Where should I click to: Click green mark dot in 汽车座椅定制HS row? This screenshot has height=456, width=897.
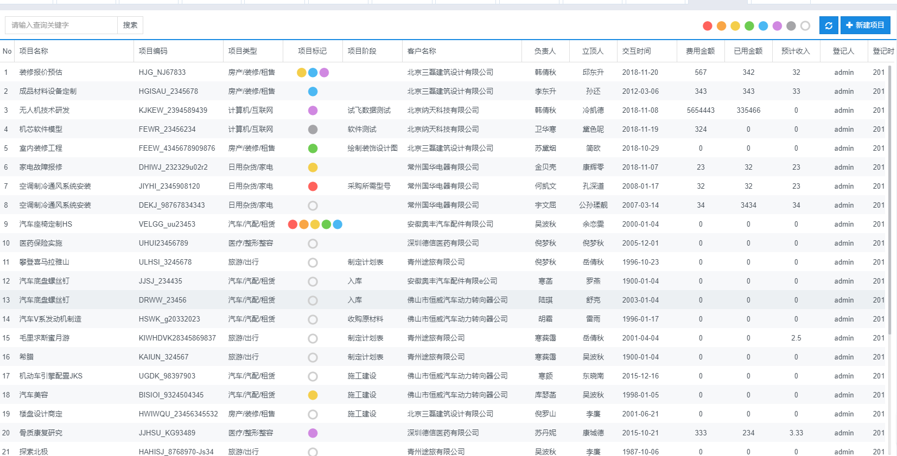coord(326,224)
